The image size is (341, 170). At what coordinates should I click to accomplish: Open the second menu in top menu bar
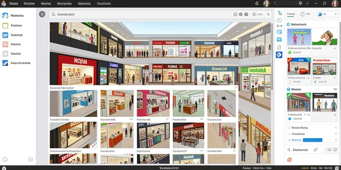pos(29,3)
